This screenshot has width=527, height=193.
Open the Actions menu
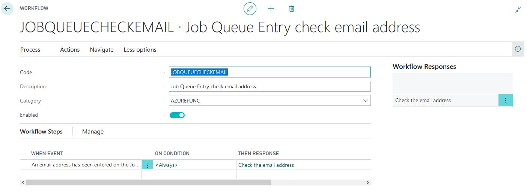pyautogui.click(x=70, y=50)
